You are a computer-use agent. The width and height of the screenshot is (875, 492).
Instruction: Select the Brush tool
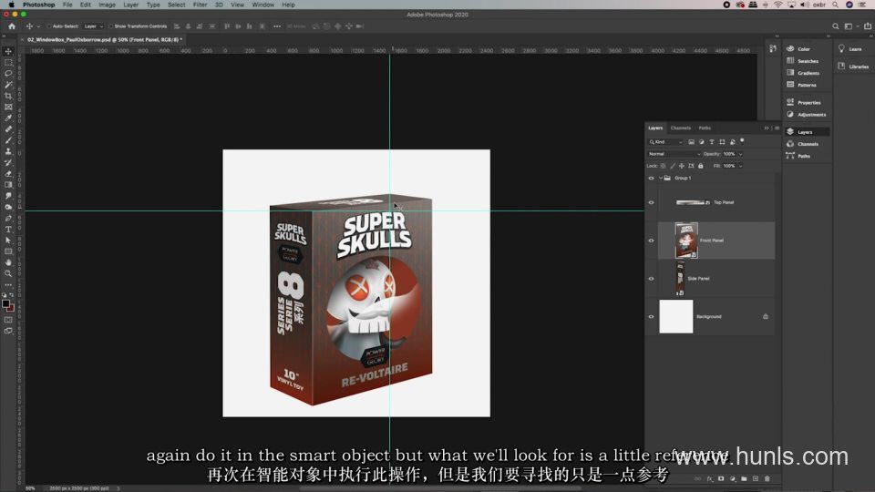click(8, 140)
